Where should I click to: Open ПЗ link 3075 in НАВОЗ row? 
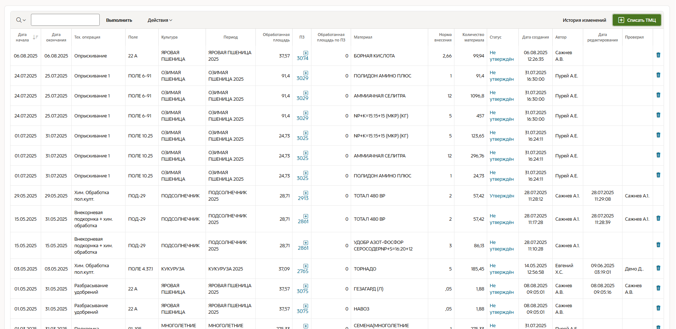(302, 312)
